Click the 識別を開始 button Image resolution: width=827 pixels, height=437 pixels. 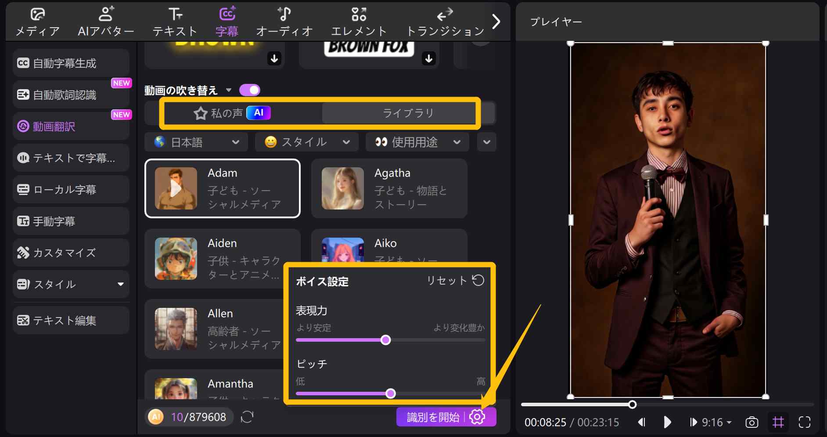pos(432,416)
